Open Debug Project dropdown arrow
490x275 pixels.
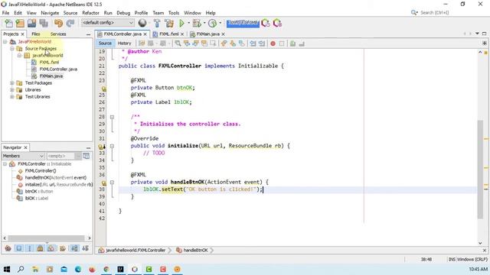coord(204,23)
